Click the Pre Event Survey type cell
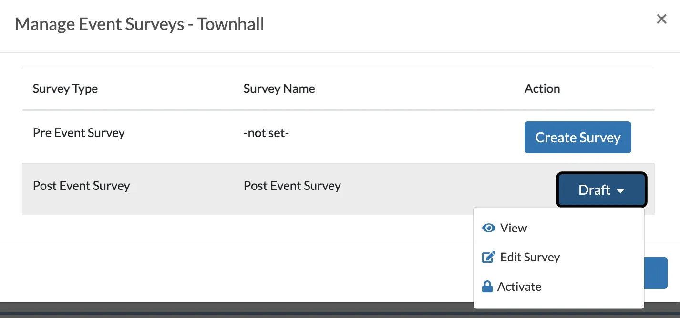This screenshot has width=680, height=318. (x=79, y=133)
